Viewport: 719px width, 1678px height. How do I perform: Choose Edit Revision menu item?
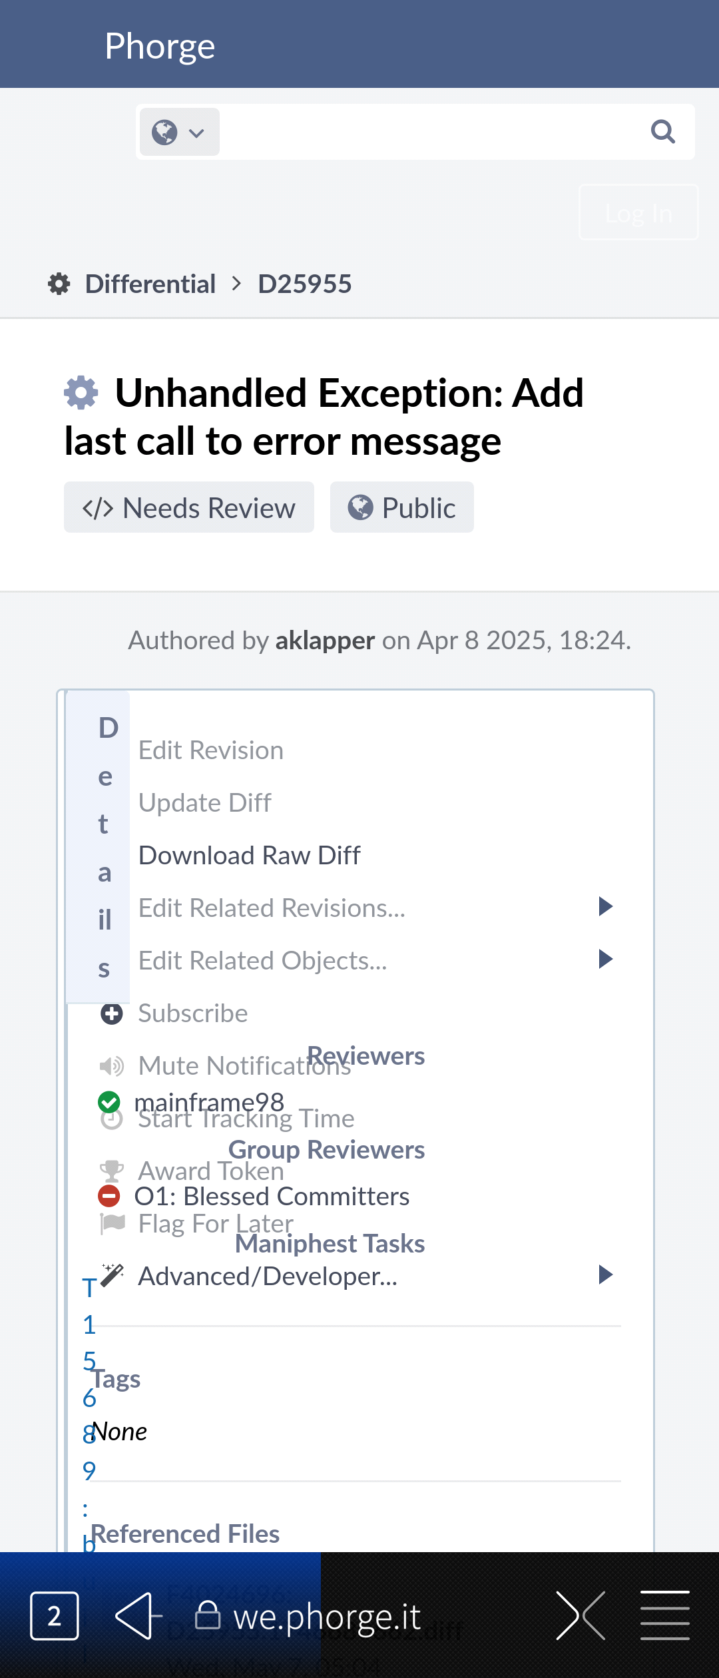[x=211, y=750]
